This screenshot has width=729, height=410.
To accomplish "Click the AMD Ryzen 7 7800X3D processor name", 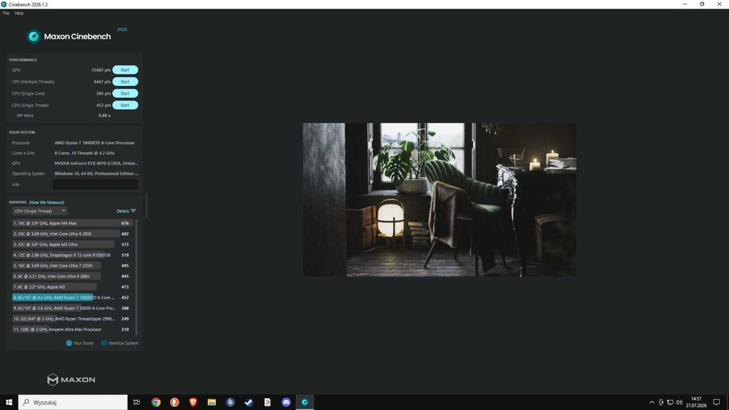I will [x=94, y=143].
